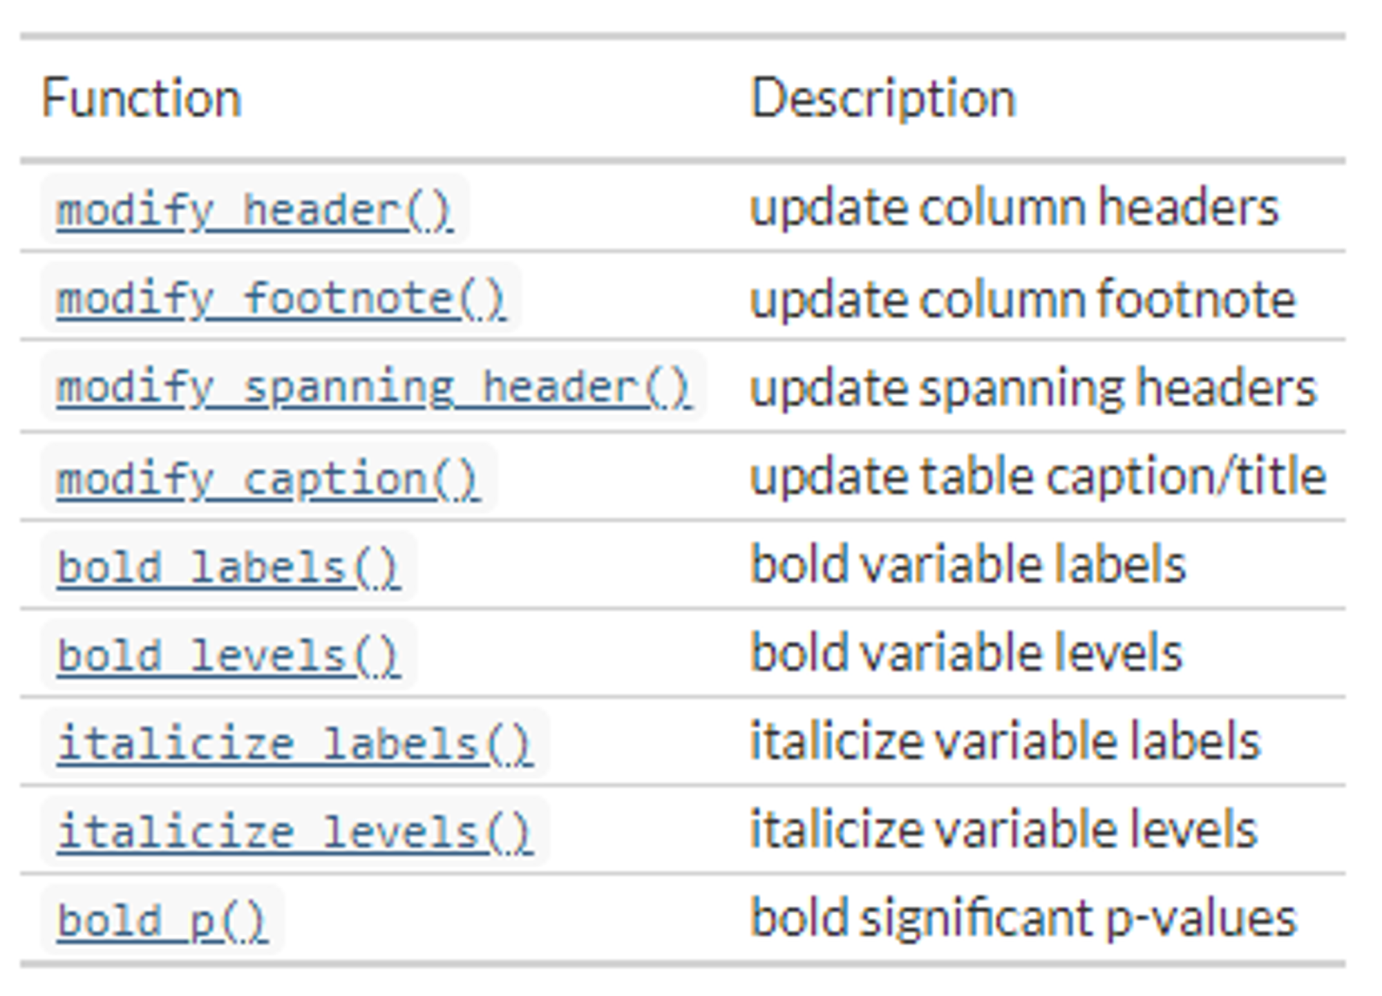Select the 'update column headers' description text
The width and height of the screenshot is (1382, 996).
(1014, 207)
